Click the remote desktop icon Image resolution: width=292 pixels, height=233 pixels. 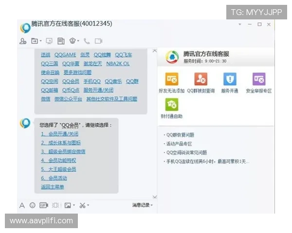click(49, 41)
